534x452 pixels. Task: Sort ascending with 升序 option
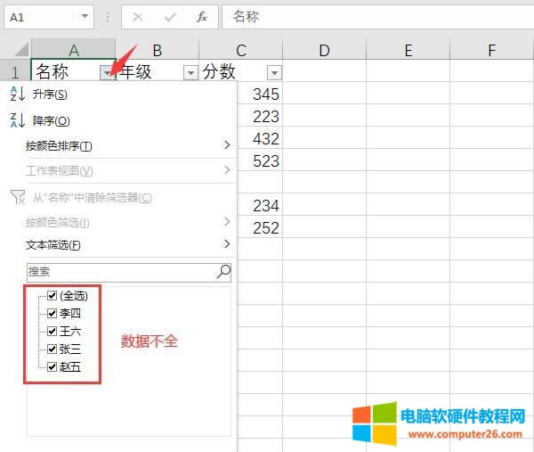[x=50, y=94]
